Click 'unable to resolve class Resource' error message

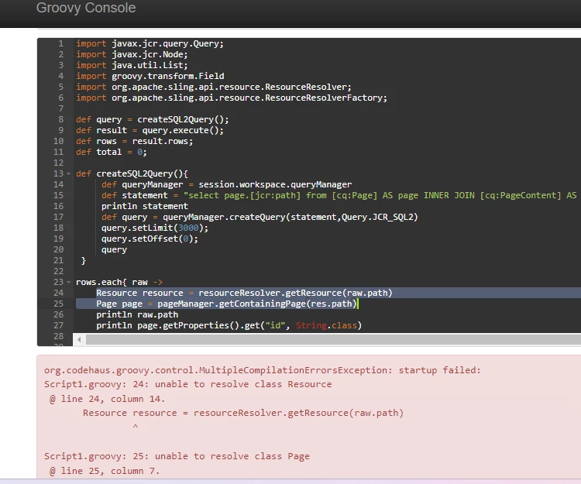pyautogui.click(x=243, y=384)
